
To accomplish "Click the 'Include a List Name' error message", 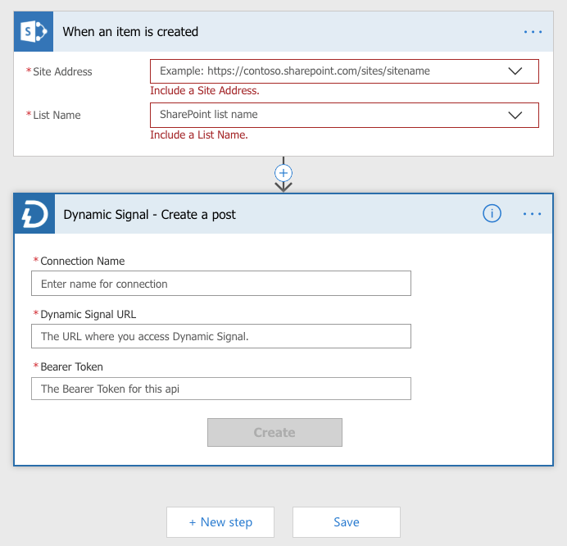I will click(x=199, y=135).
